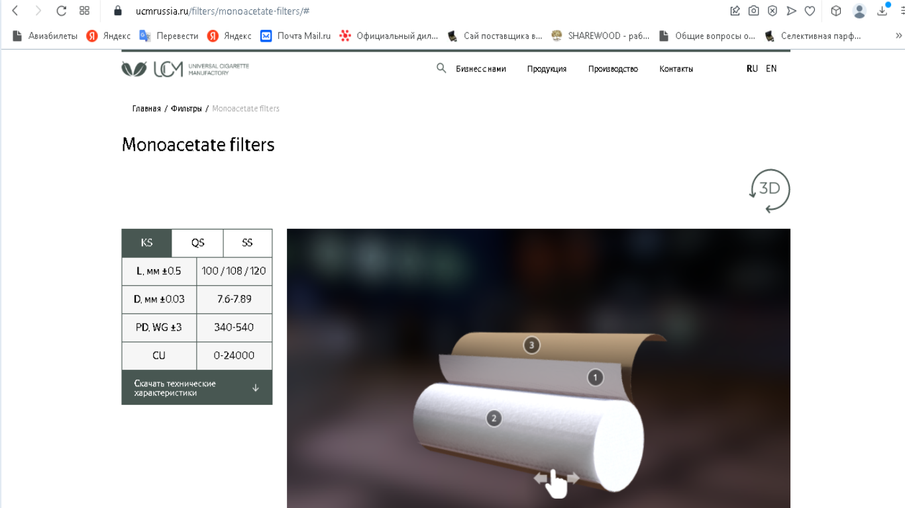
Task: Open the Официальный дил... bookmark
Action: coord(389,36)
